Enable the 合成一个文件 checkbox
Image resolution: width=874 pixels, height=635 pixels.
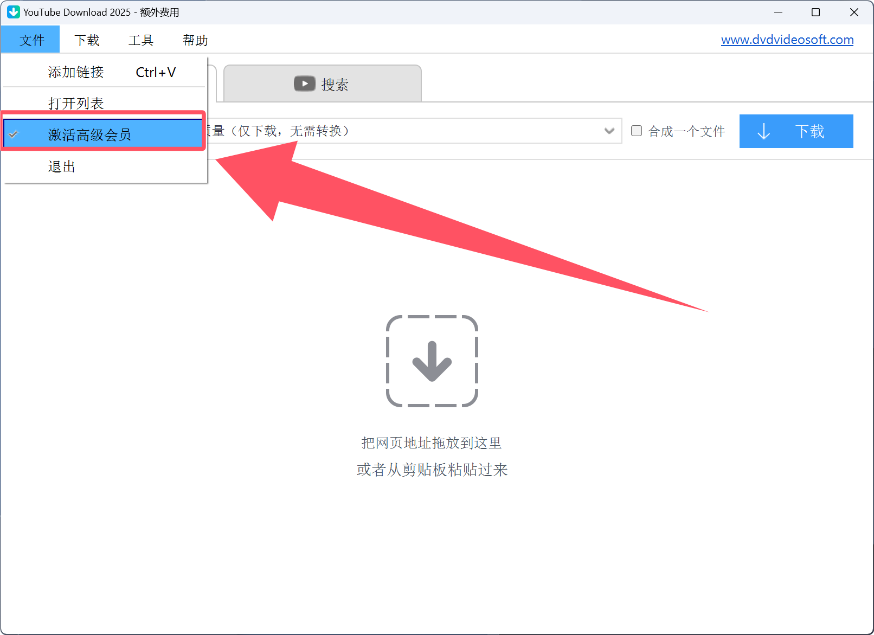(x=637, y=131)
